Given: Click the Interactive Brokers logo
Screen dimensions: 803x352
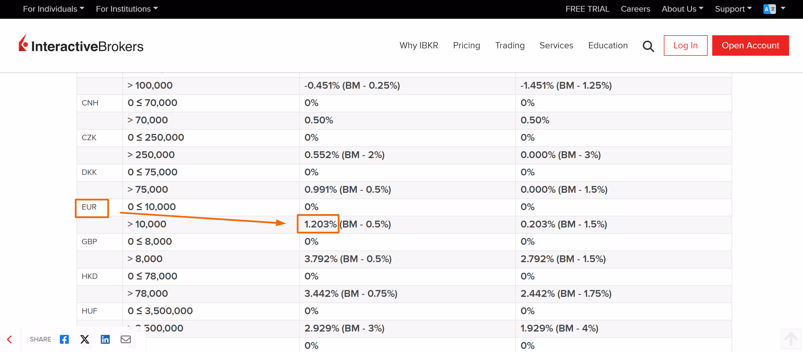Looking at the screenshot, I should (x=81, y=45).
